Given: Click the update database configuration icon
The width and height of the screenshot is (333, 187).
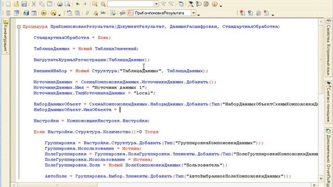Looking at the screenshot, I should pos(26,13).
